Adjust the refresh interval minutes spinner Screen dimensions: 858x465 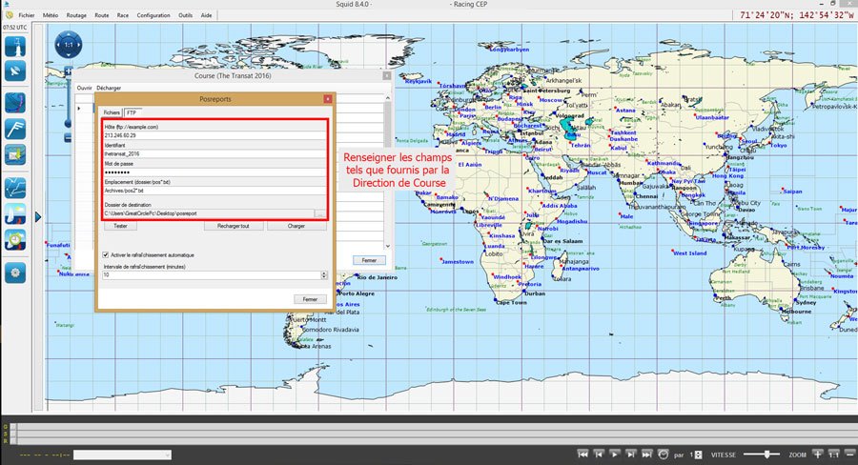tap(324, 274)
